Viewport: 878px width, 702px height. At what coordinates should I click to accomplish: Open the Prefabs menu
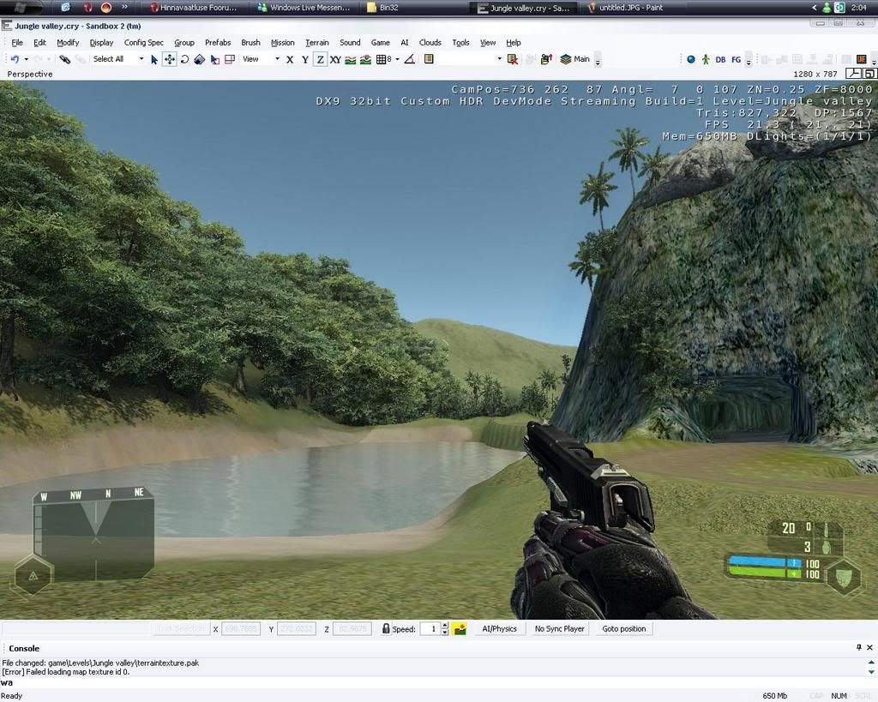point(218,43)
